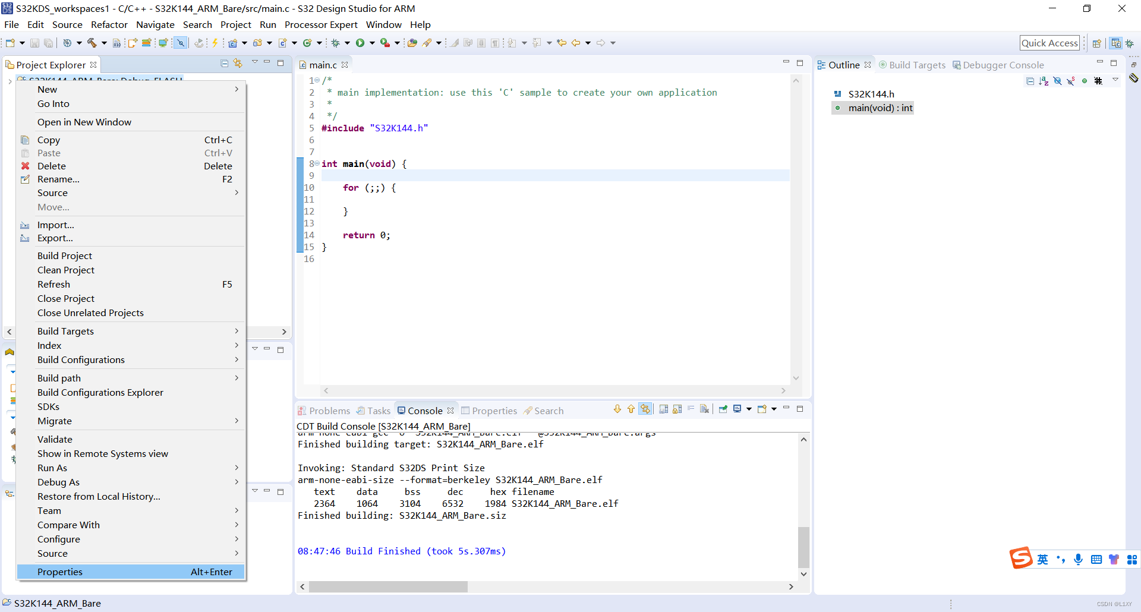Click the New file toolbar icon
The width and height of the screenshot is (1141, 612).
tap(10, 43)
